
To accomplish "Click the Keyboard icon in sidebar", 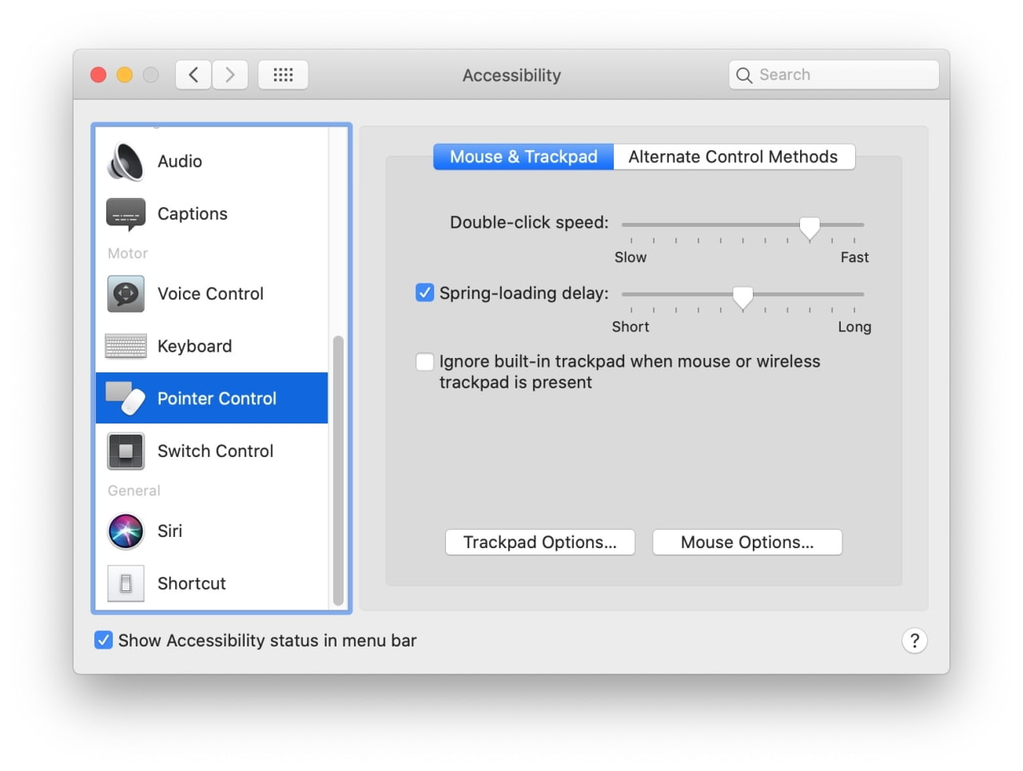I will (x=125, y=346).
